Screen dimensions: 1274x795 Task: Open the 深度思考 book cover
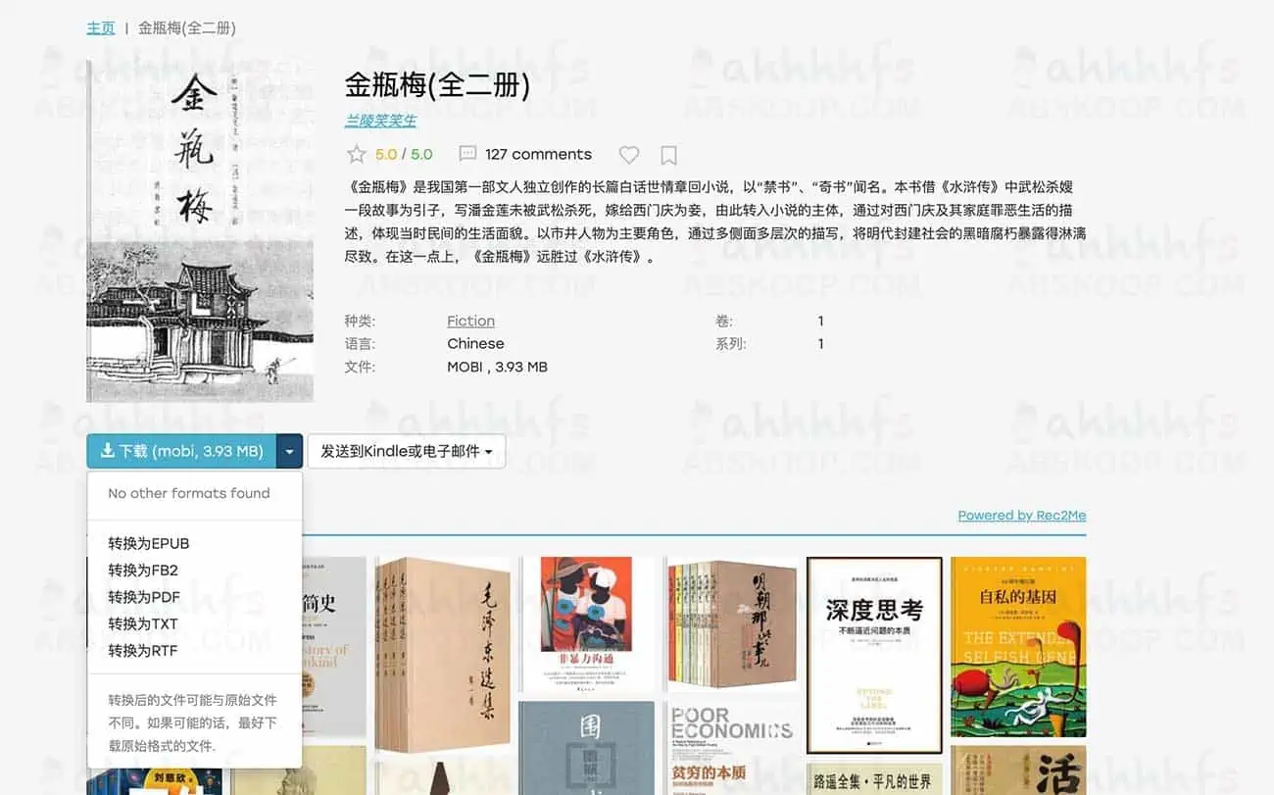click(874, 655)
